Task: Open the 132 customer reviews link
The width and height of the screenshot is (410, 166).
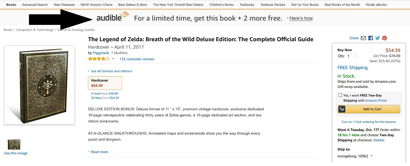Action: pyautogui.click(x=137, y=59)
